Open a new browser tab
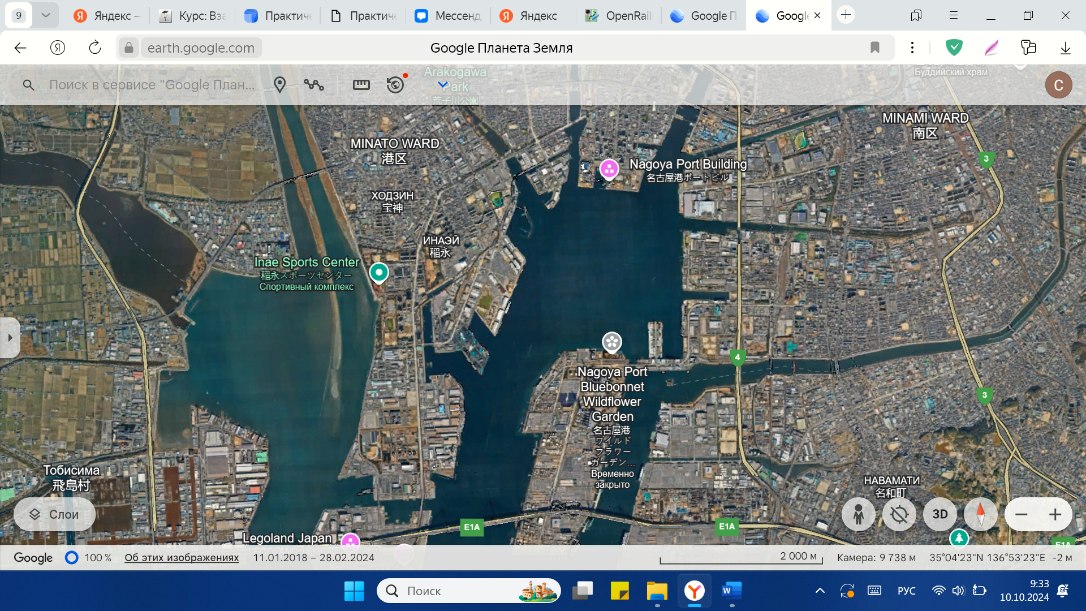This screenshot has width=1086, height=611. pyautogui.click(x=846, y=15)
